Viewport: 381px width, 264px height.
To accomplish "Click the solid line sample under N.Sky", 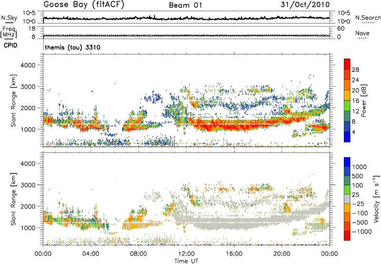I will [x=9, y=22].
